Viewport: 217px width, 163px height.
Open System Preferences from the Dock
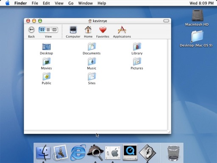113,153
